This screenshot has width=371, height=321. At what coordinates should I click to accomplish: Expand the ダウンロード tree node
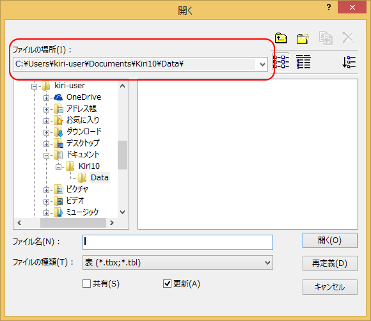46,132
